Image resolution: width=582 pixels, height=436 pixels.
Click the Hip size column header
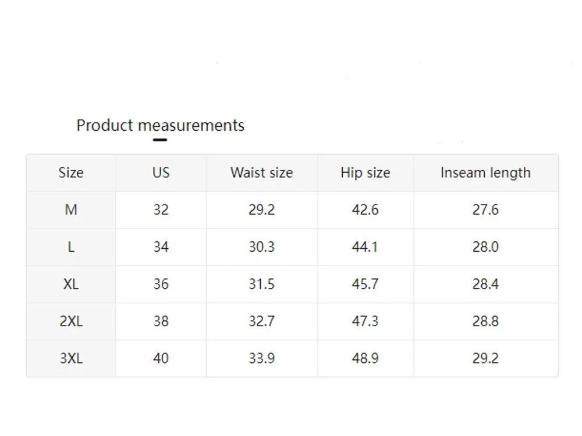coord(365,173)
